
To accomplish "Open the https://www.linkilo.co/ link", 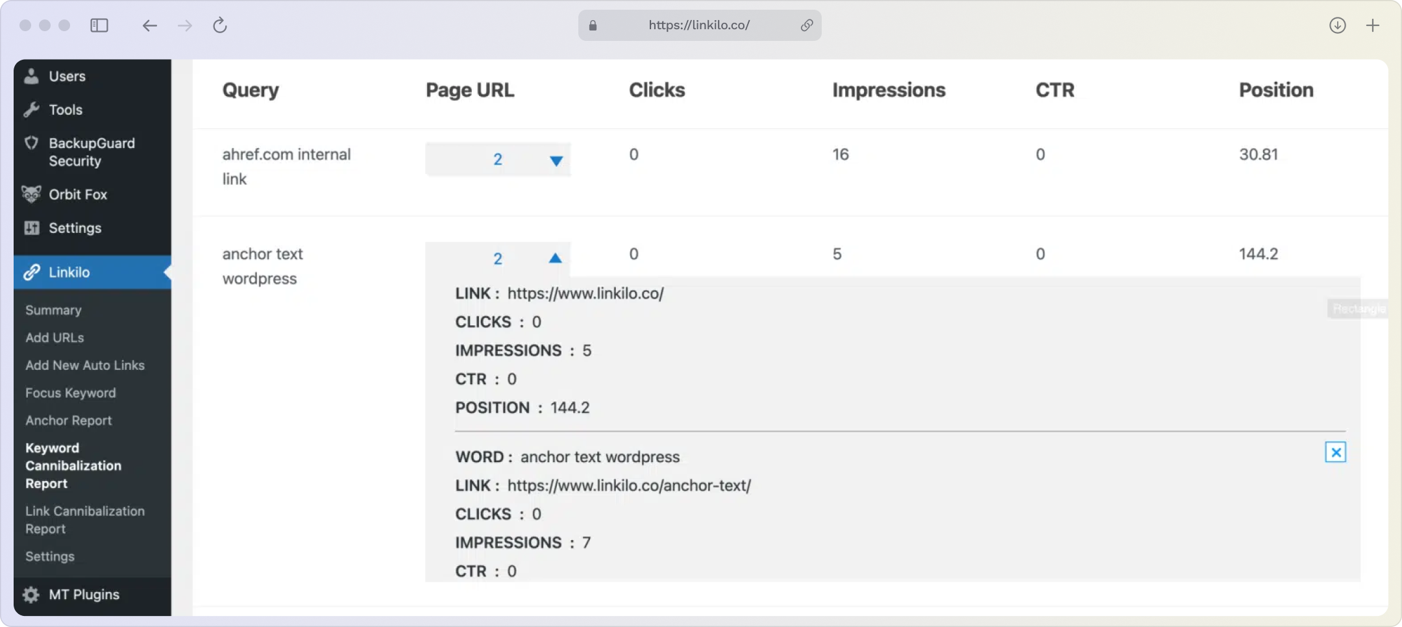I will [x=585, y=293].
